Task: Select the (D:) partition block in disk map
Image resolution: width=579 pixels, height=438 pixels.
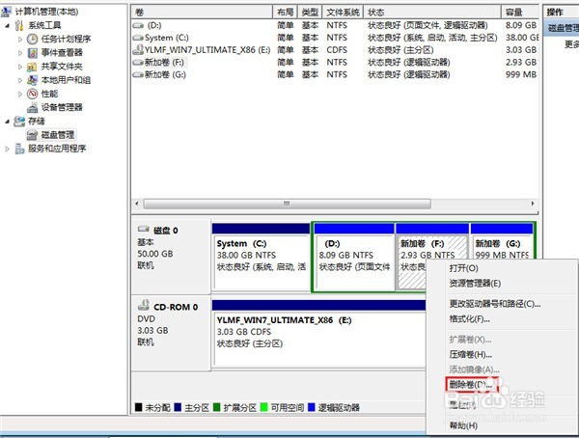Action: pyautogui.click(x=354, y=257)
